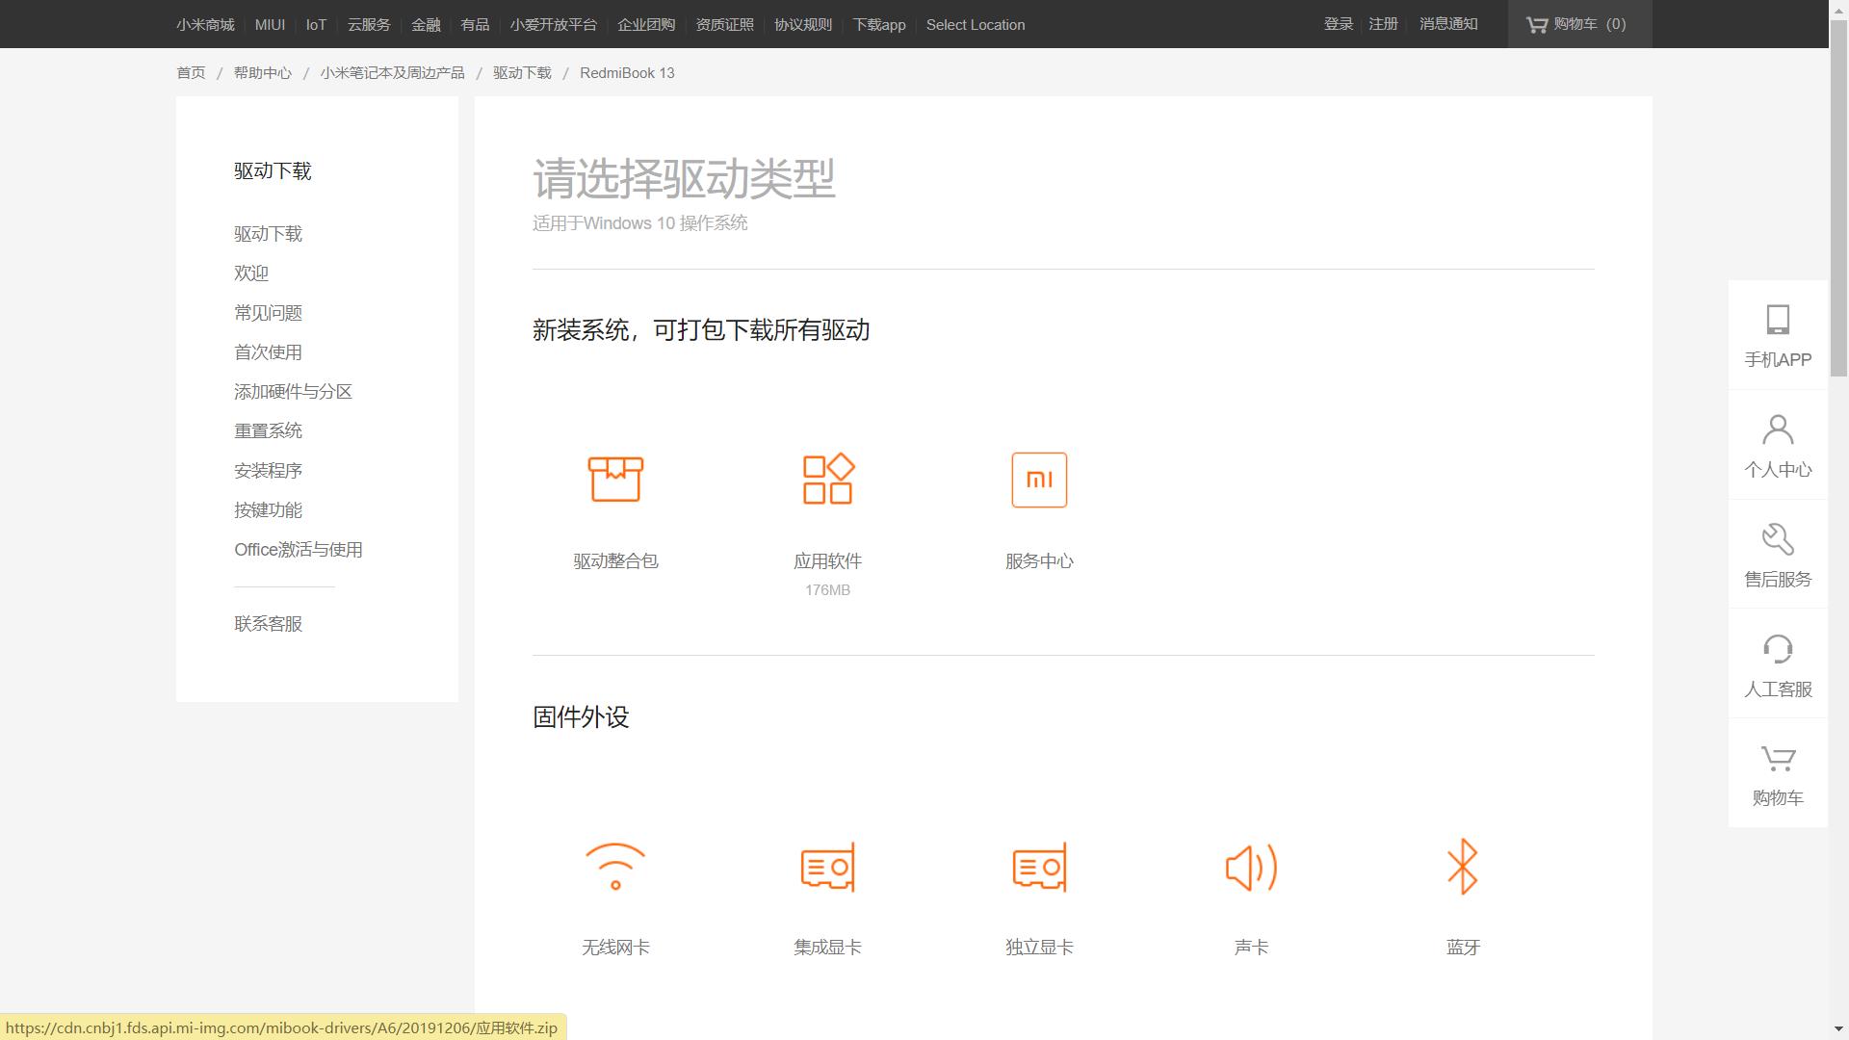Open Select Location in top navigation
Viewport: 1849px width, 1040px height.
tap(975, 25)
